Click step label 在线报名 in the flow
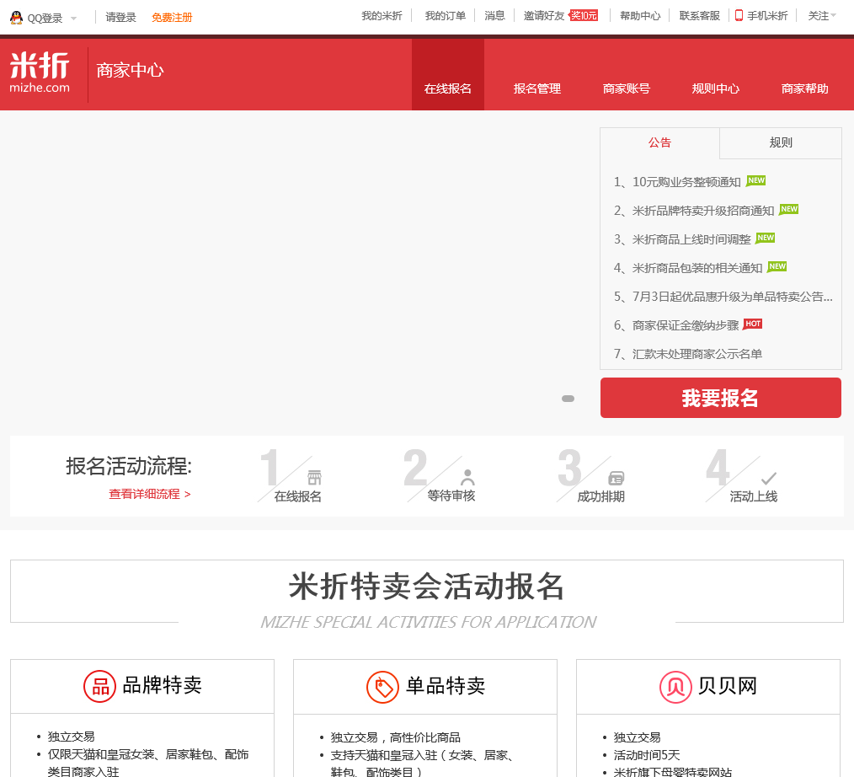854x777 pixels. coord(298,496)
